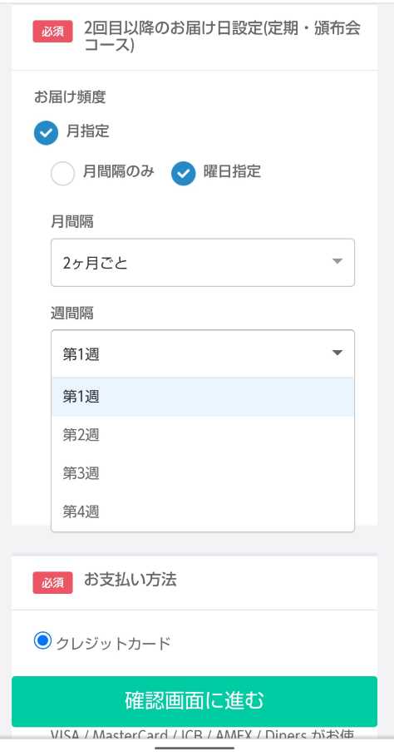Click the 必須 badge beside お支払い方法
This screenshot has height=756, width=394.
53,582
